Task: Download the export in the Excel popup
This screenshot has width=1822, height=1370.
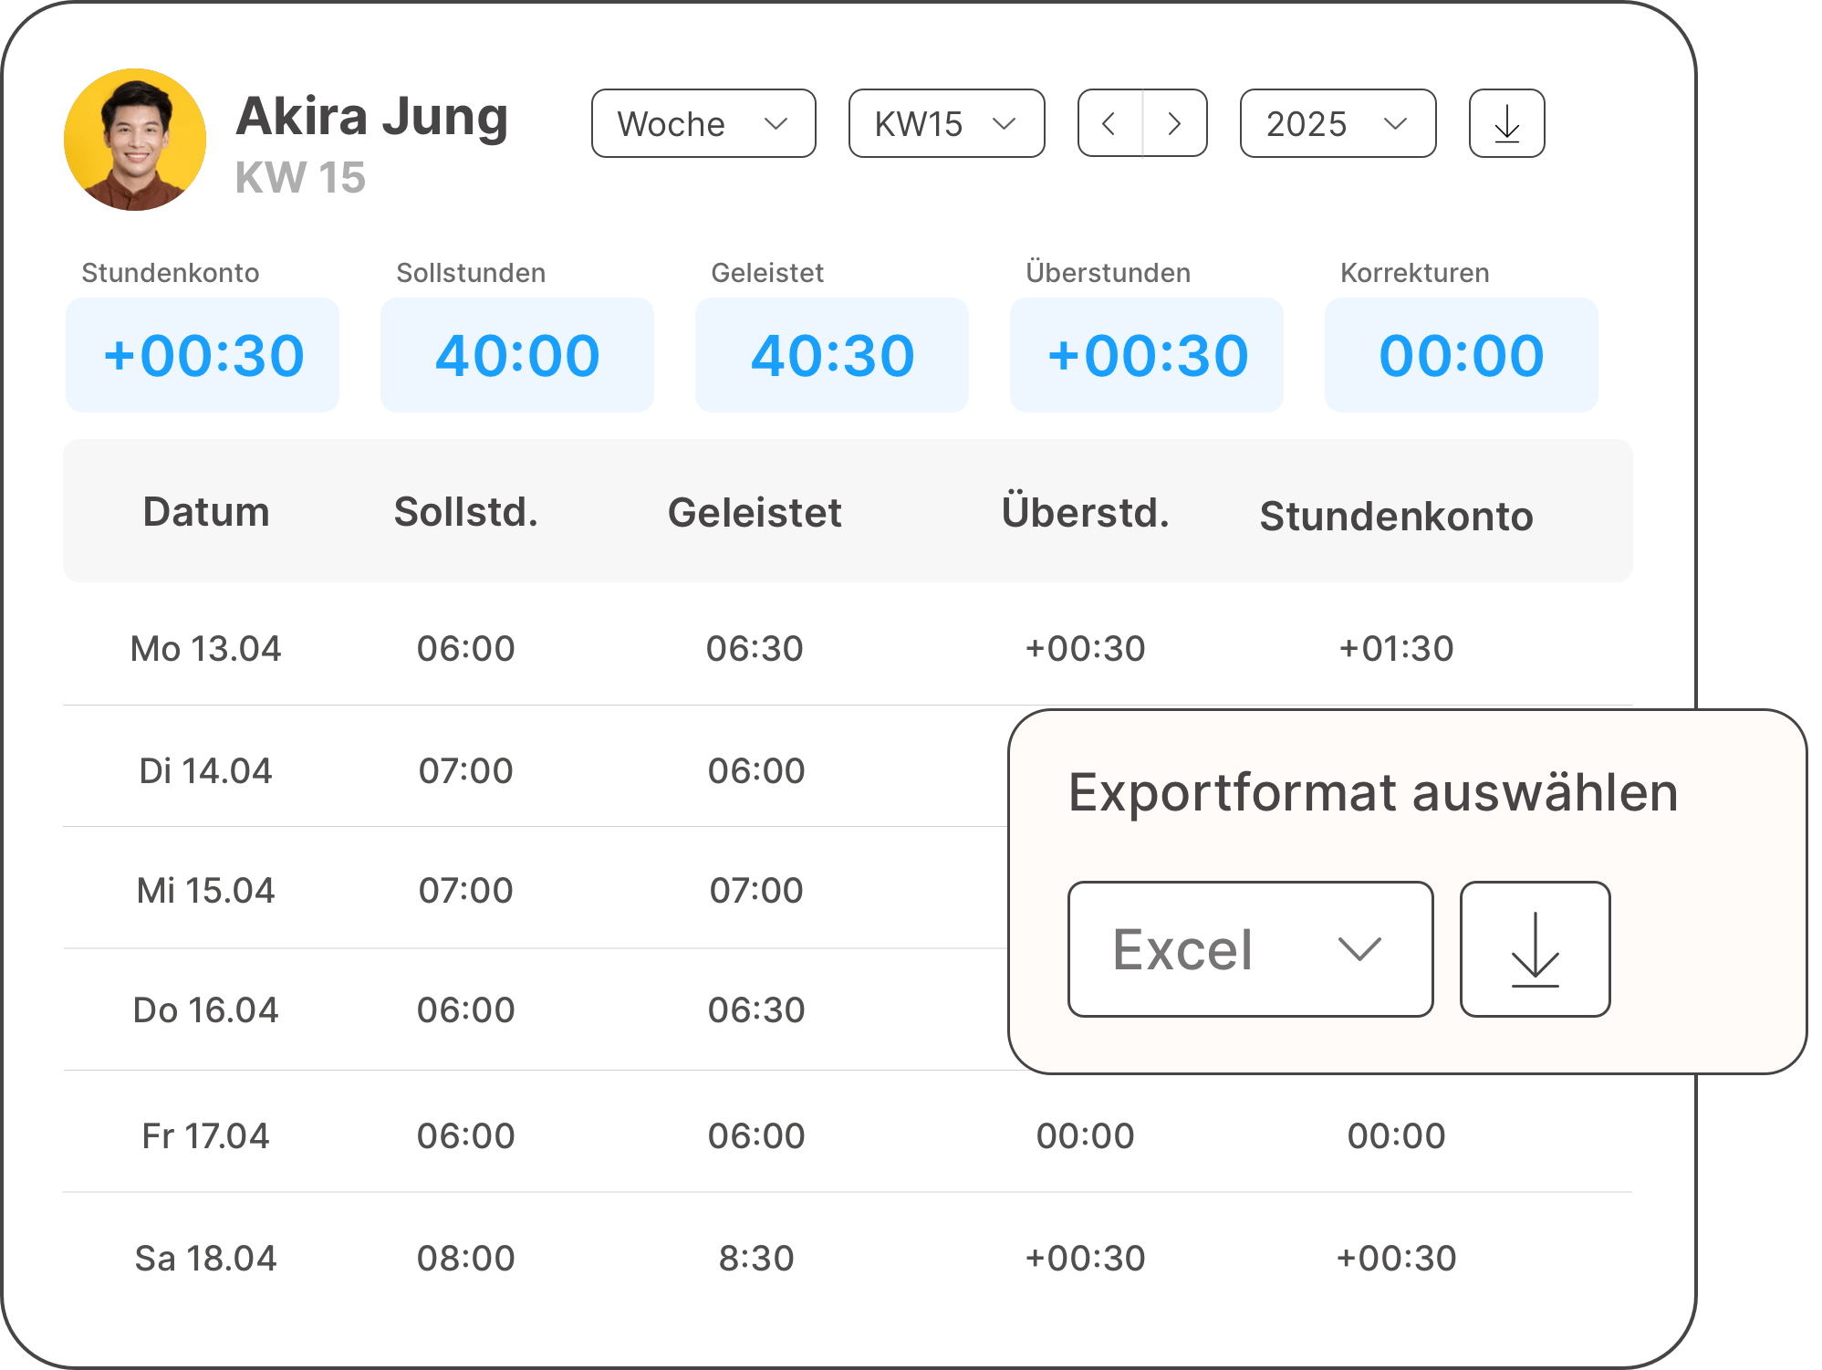Action: coord(1535,949)
